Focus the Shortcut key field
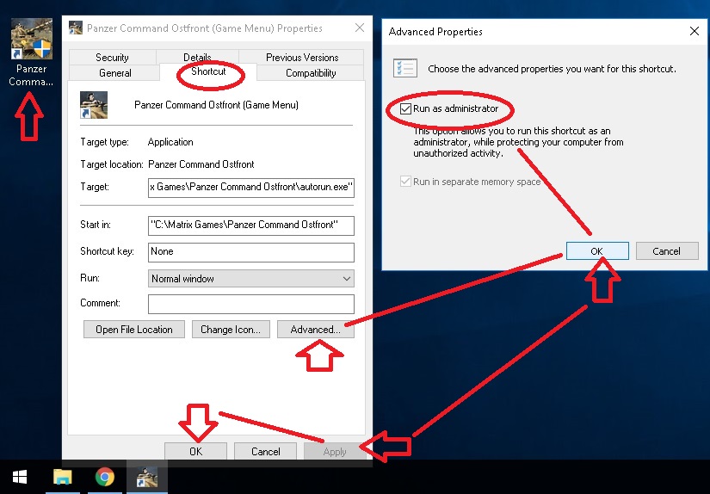This screenshot has height=494, width=710. [x=250, y=252]
